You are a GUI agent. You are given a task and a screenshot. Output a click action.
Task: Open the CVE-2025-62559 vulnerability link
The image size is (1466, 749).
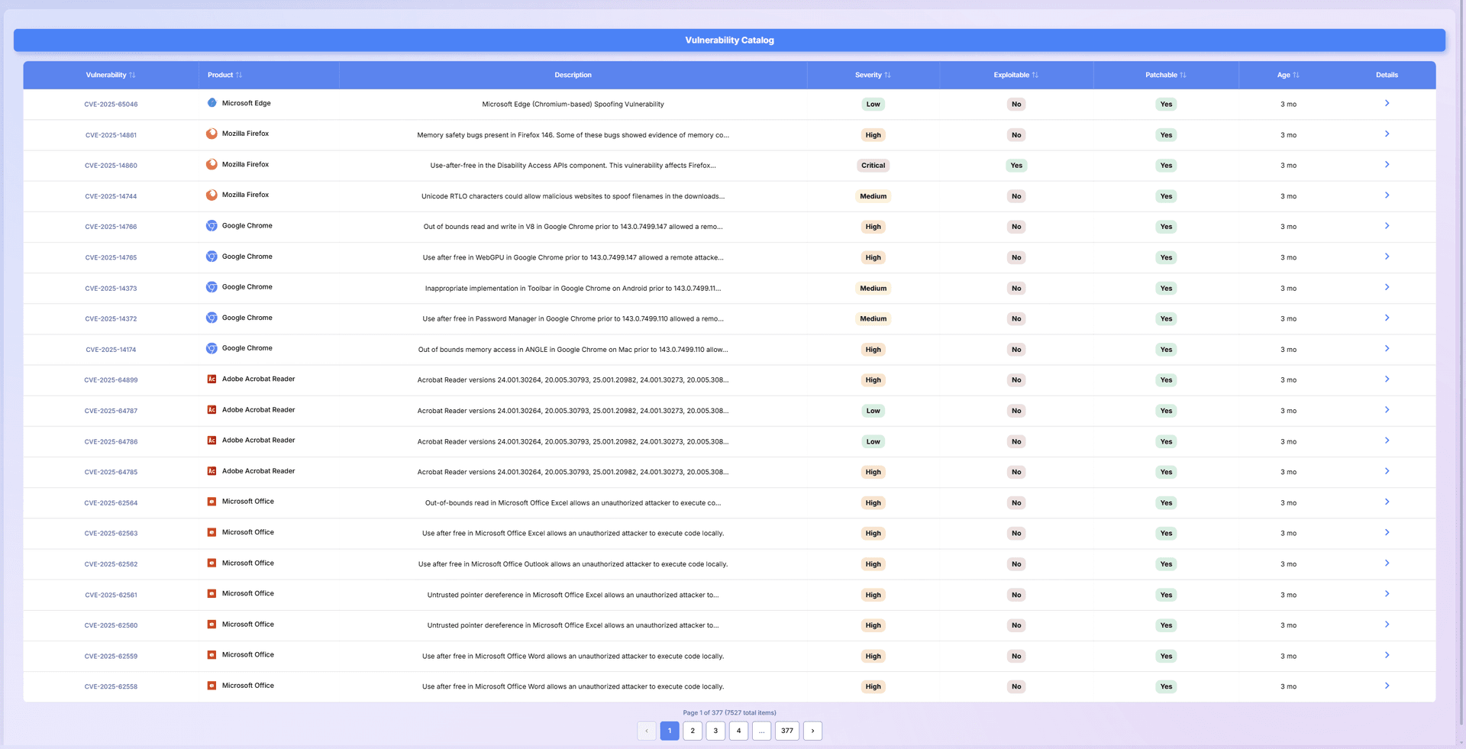111,657
